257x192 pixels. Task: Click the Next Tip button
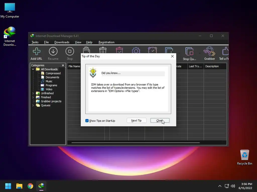pos(137,120)
